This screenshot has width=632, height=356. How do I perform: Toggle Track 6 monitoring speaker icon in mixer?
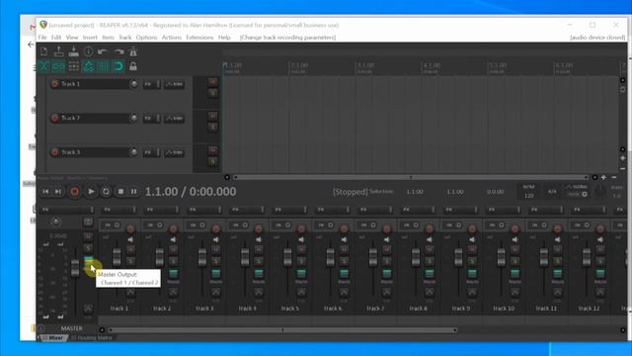344,239
